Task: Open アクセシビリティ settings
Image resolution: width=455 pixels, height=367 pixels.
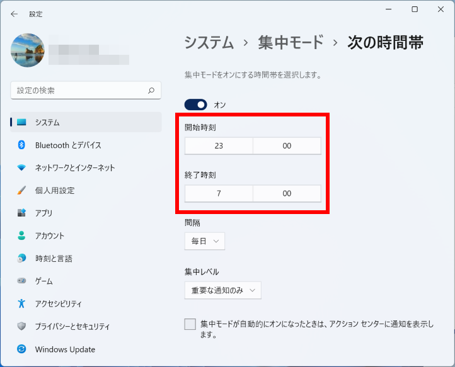Action: click(x=86, y=303)
